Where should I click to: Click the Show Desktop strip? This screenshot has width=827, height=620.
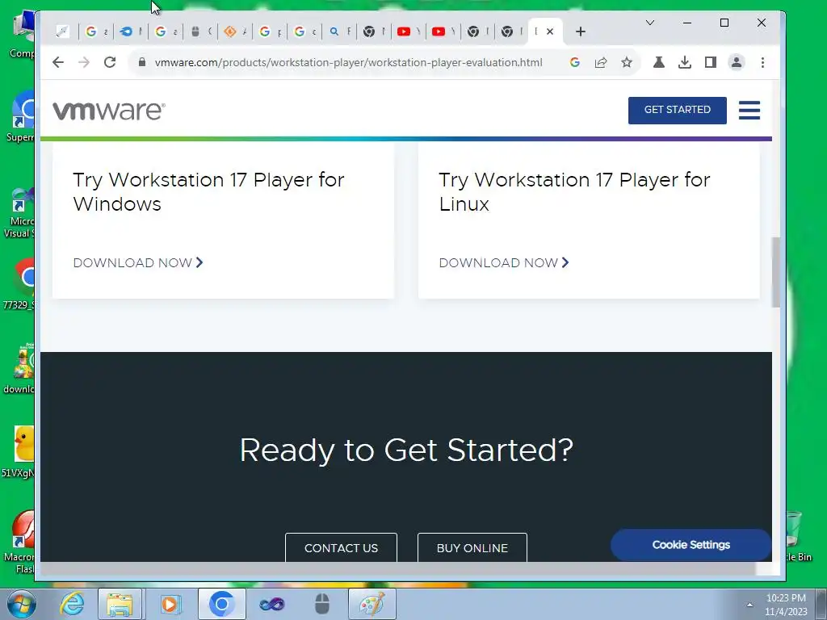click(821, 604)
